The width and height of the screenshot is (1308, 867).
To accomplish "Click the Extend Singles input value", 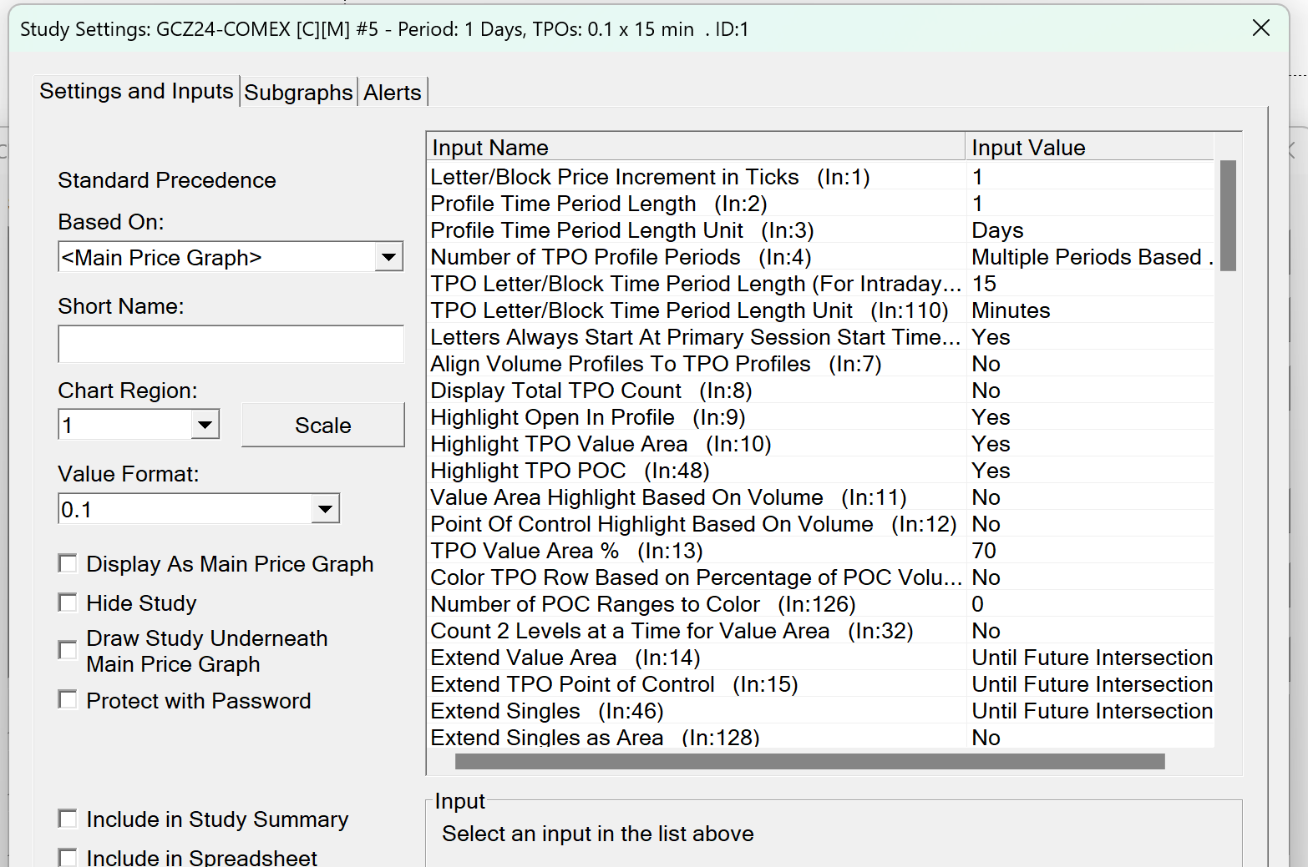I will click(1091, 711).
